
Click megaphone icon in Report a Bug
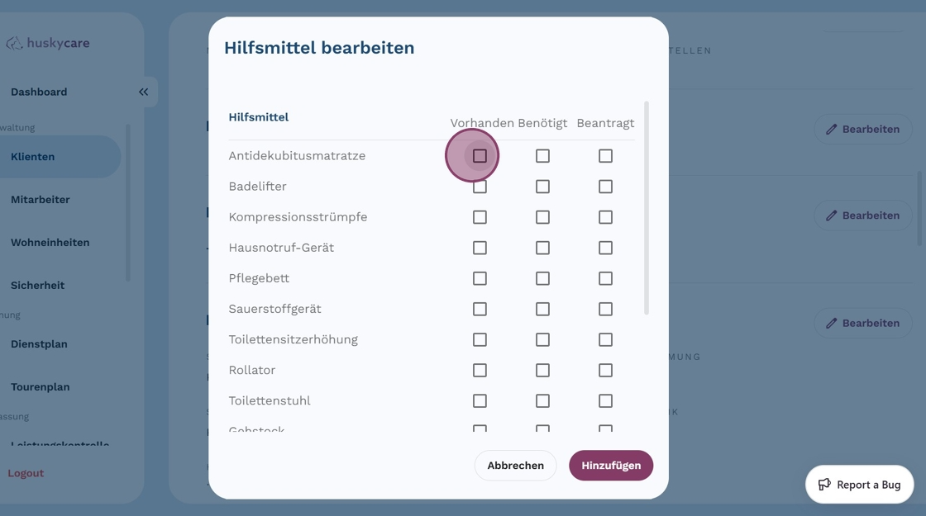pos(824,485)
